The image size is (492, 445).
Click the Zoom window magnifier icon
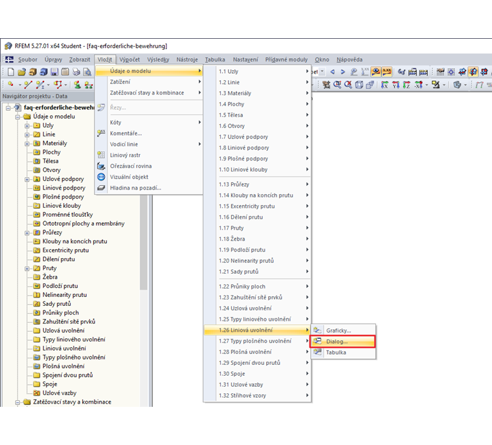pos(337,84)
